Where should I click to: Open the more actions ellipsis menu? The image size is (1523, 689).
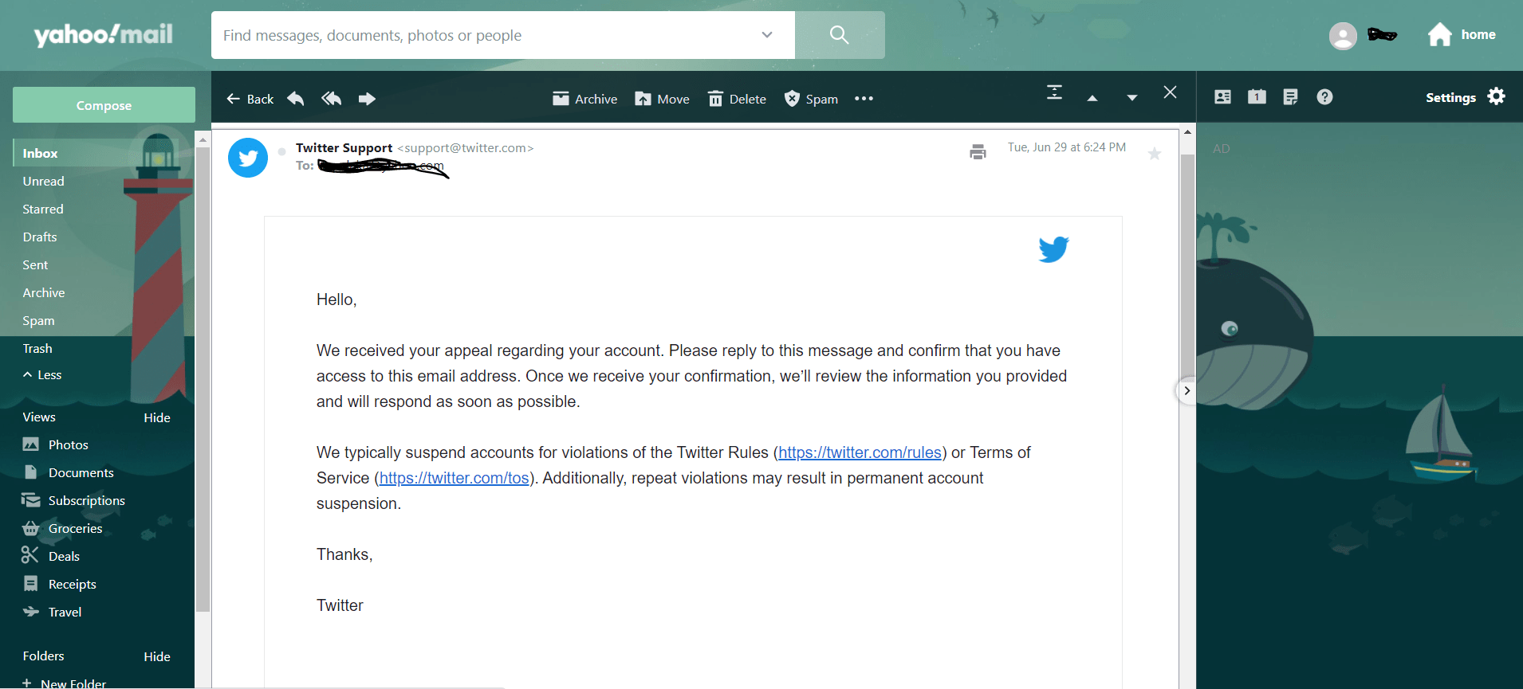[864, 99]
